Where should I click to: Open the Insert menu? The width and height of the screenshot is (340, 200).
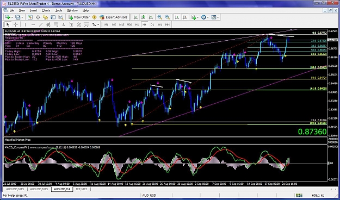(x=34, y=10)
